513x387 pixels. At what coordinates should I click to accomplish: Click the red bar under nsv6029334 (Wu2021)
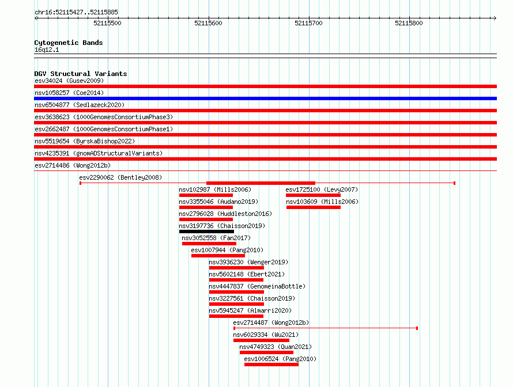pos(262,340)
